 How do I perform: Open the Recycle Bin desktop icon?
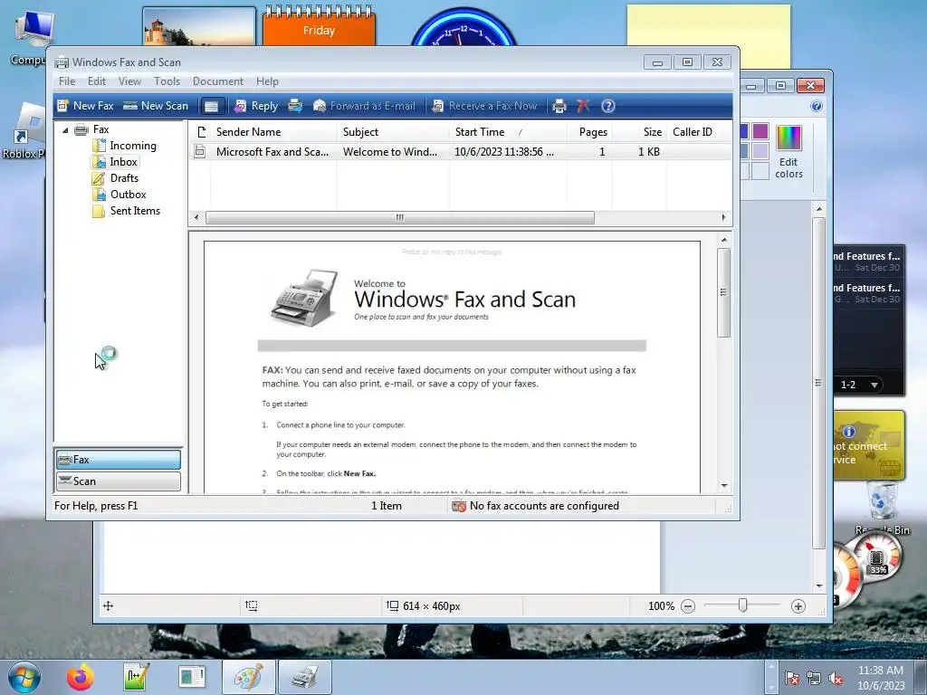(883, 509)
